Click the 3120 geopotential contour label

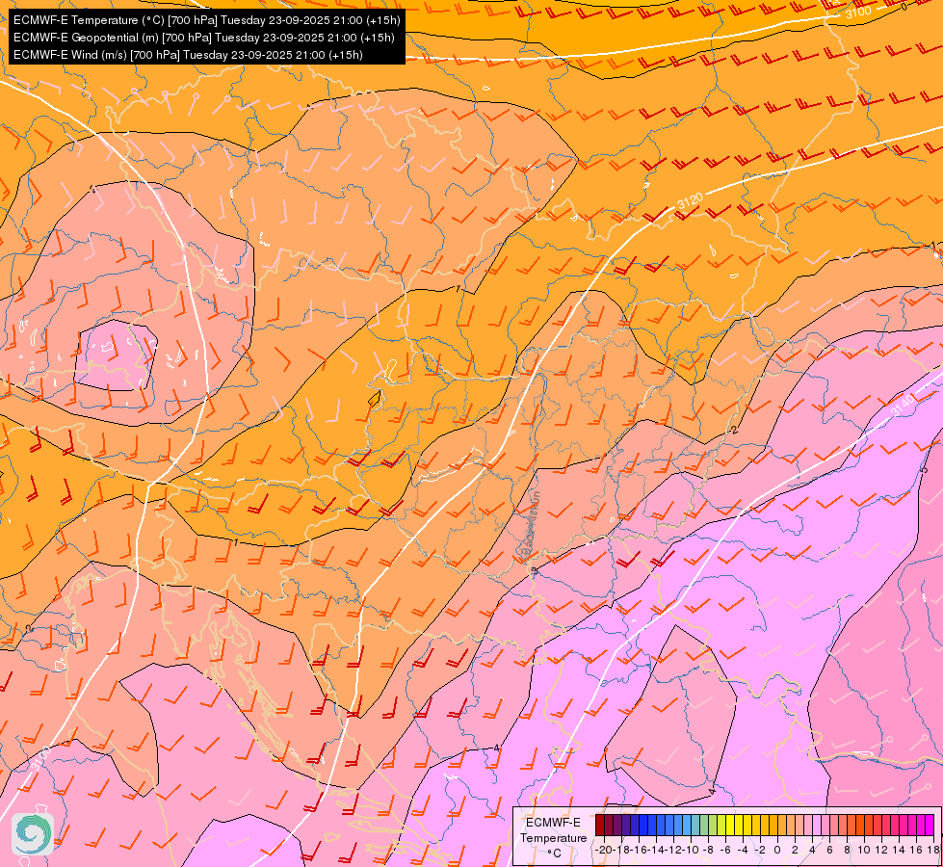pos(690,201)
